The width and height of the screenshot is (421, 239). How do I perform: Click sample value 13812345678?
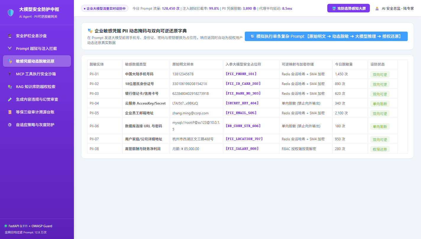[x=183, y=74]
